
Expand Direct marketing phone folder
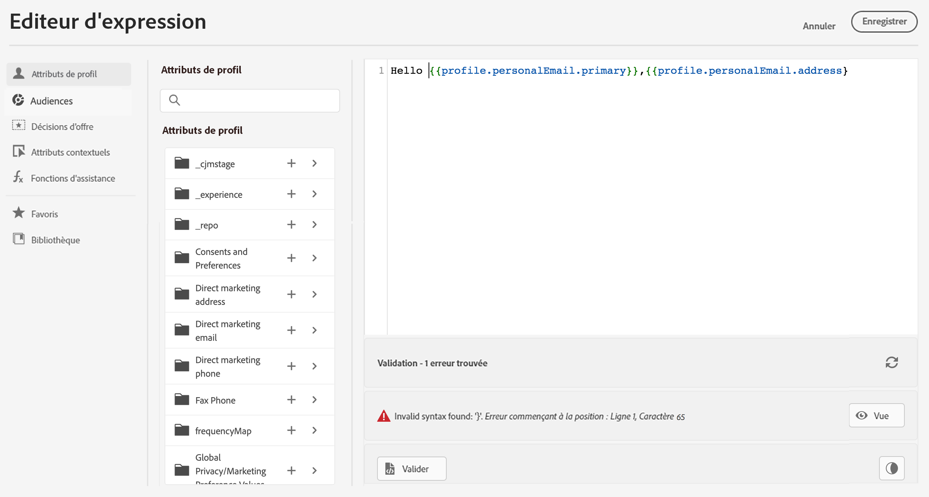click(x=315, y=366)
